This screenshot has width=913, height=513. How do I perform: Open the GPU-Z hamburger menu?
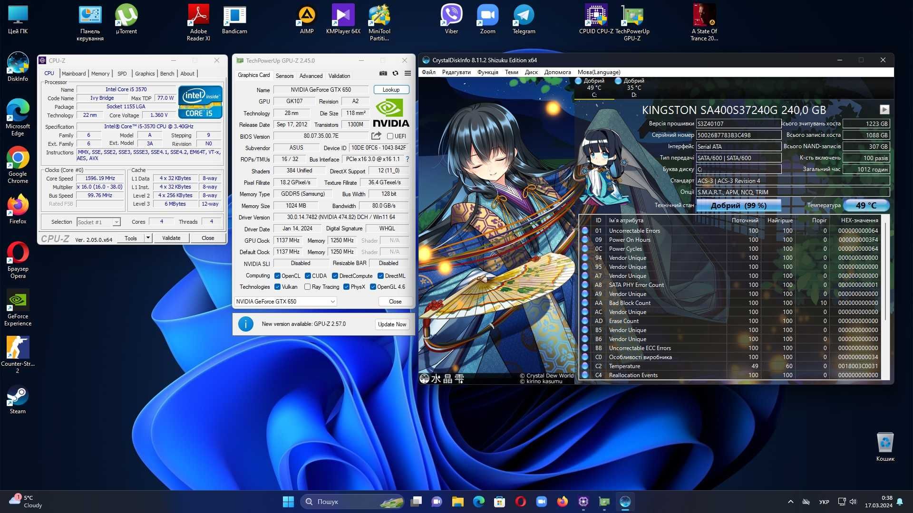click(x=408, y=73)
